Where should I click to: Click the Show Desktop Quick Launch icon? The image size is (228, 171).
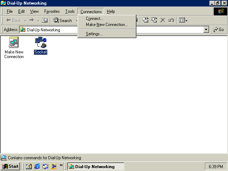[29, 166]
